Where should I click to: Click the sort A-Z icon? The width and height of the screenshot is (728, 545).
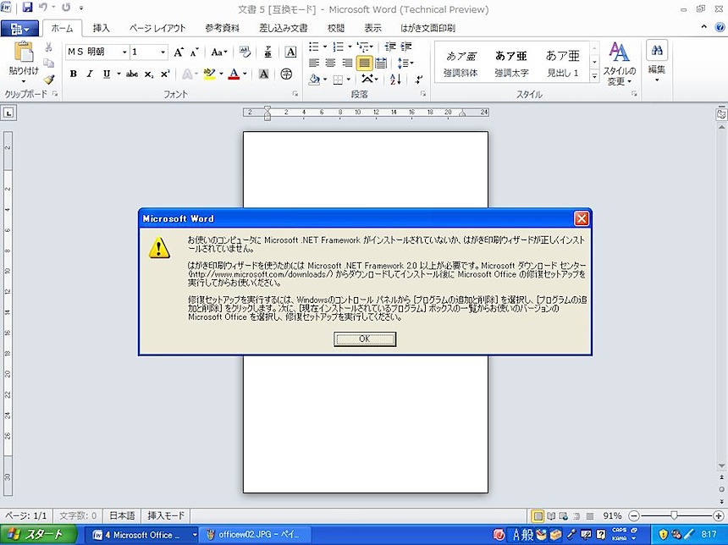tap(395, 80)
